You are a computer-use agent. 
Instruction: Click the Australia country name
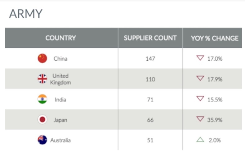[x=60, y=140]
